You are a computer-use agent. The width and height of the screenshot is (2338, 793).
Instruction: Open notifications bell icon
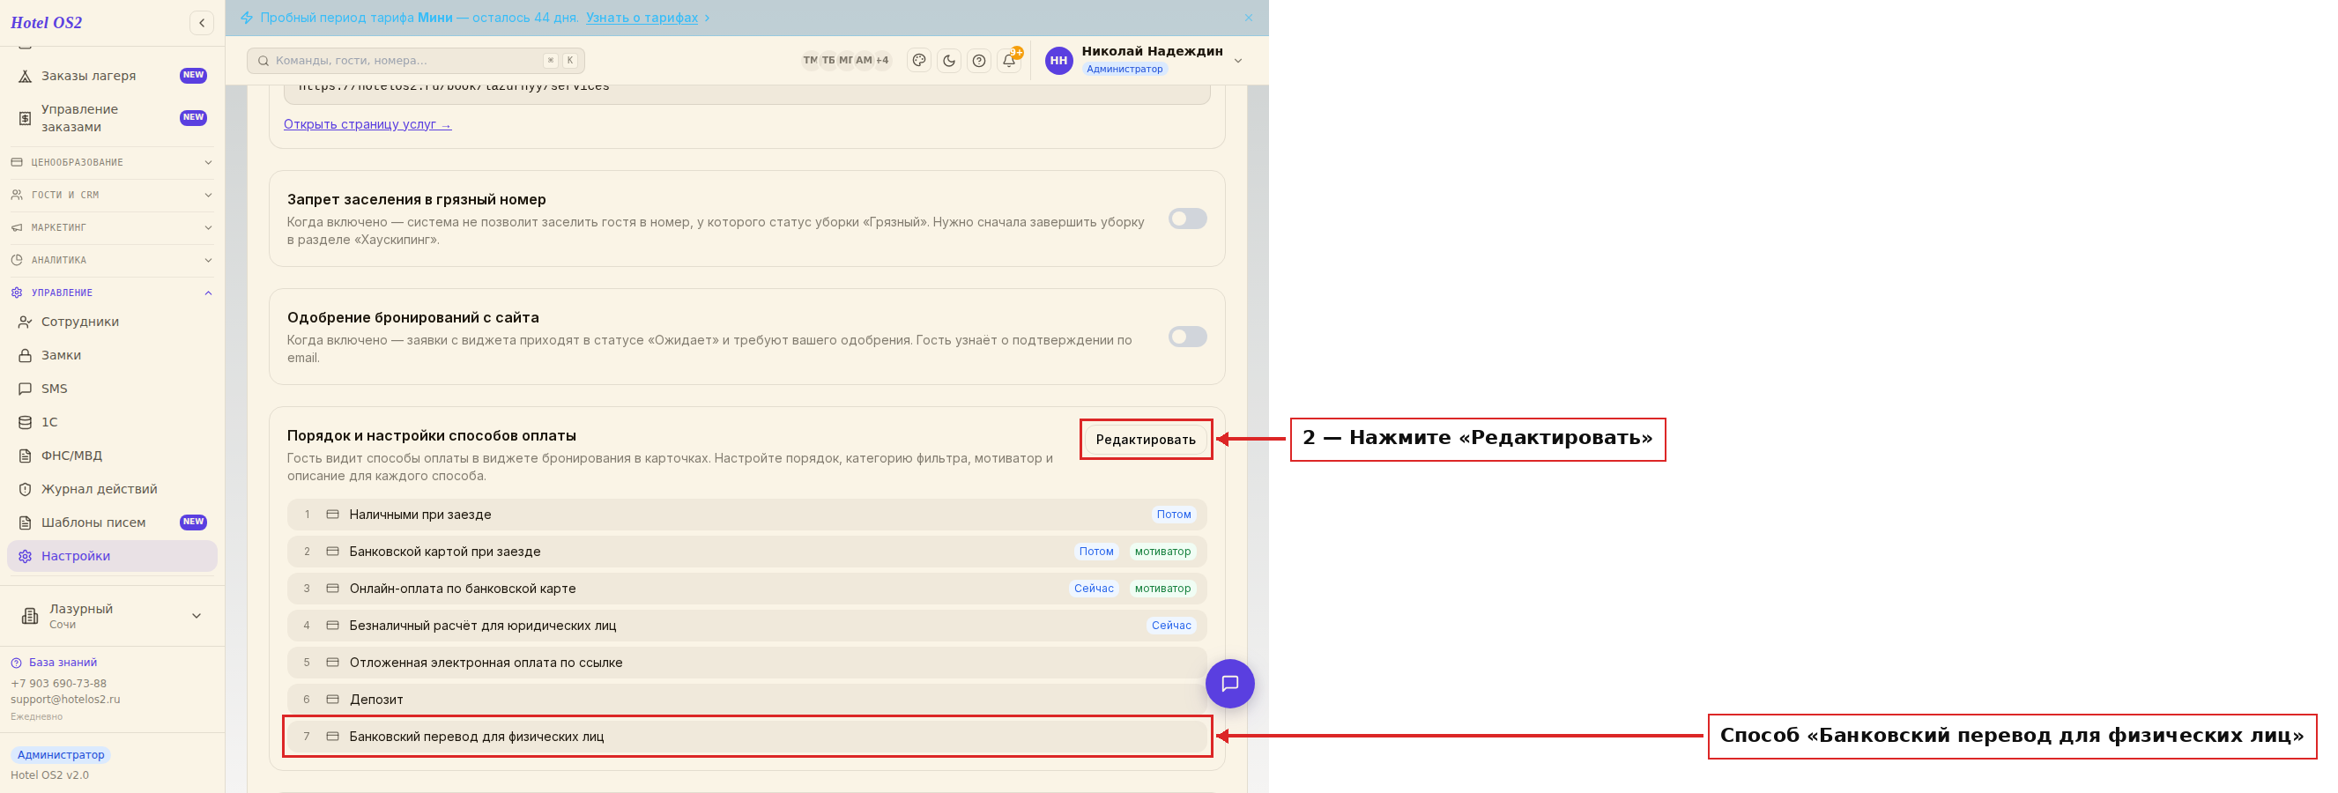pos(1008,61)
